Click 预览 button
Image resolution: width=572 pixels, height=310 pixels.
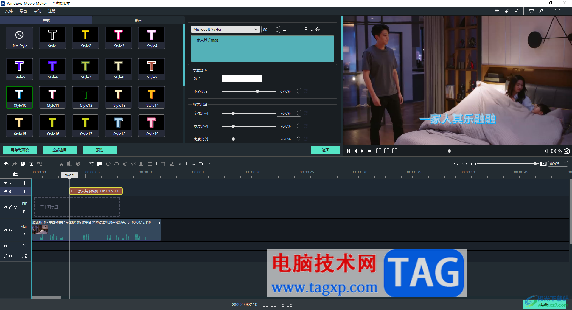pyautogui.click(x=100, y=150)
